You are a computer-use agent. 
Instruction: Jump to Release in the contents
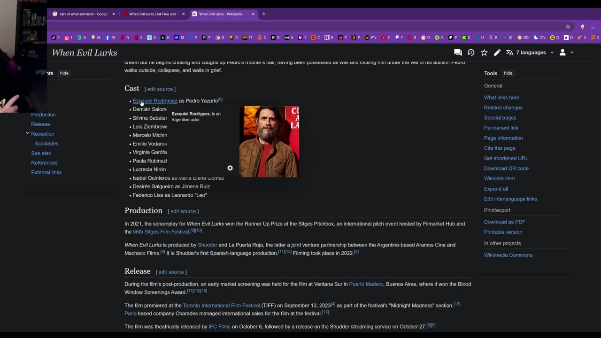(x=40, y=124)
